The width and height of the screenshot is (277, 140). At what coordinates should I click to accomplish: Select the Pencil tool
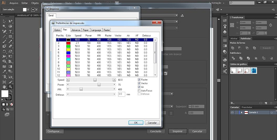(10, 42)
